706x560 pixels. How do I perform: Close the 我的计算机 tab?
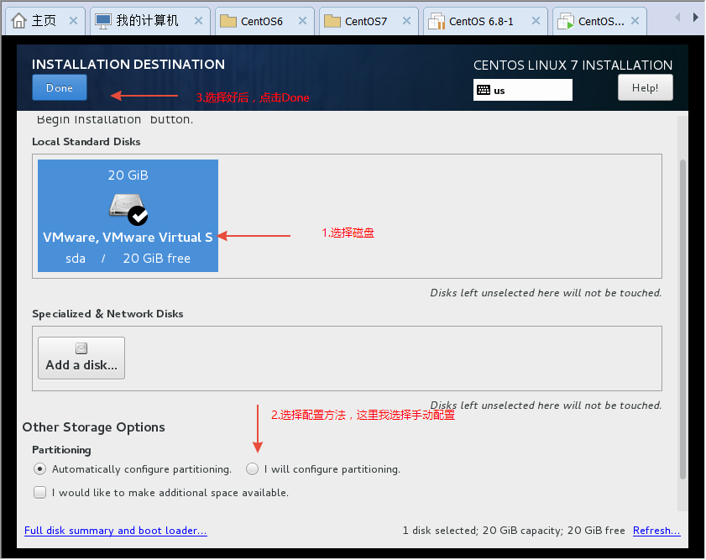point(199,21)
